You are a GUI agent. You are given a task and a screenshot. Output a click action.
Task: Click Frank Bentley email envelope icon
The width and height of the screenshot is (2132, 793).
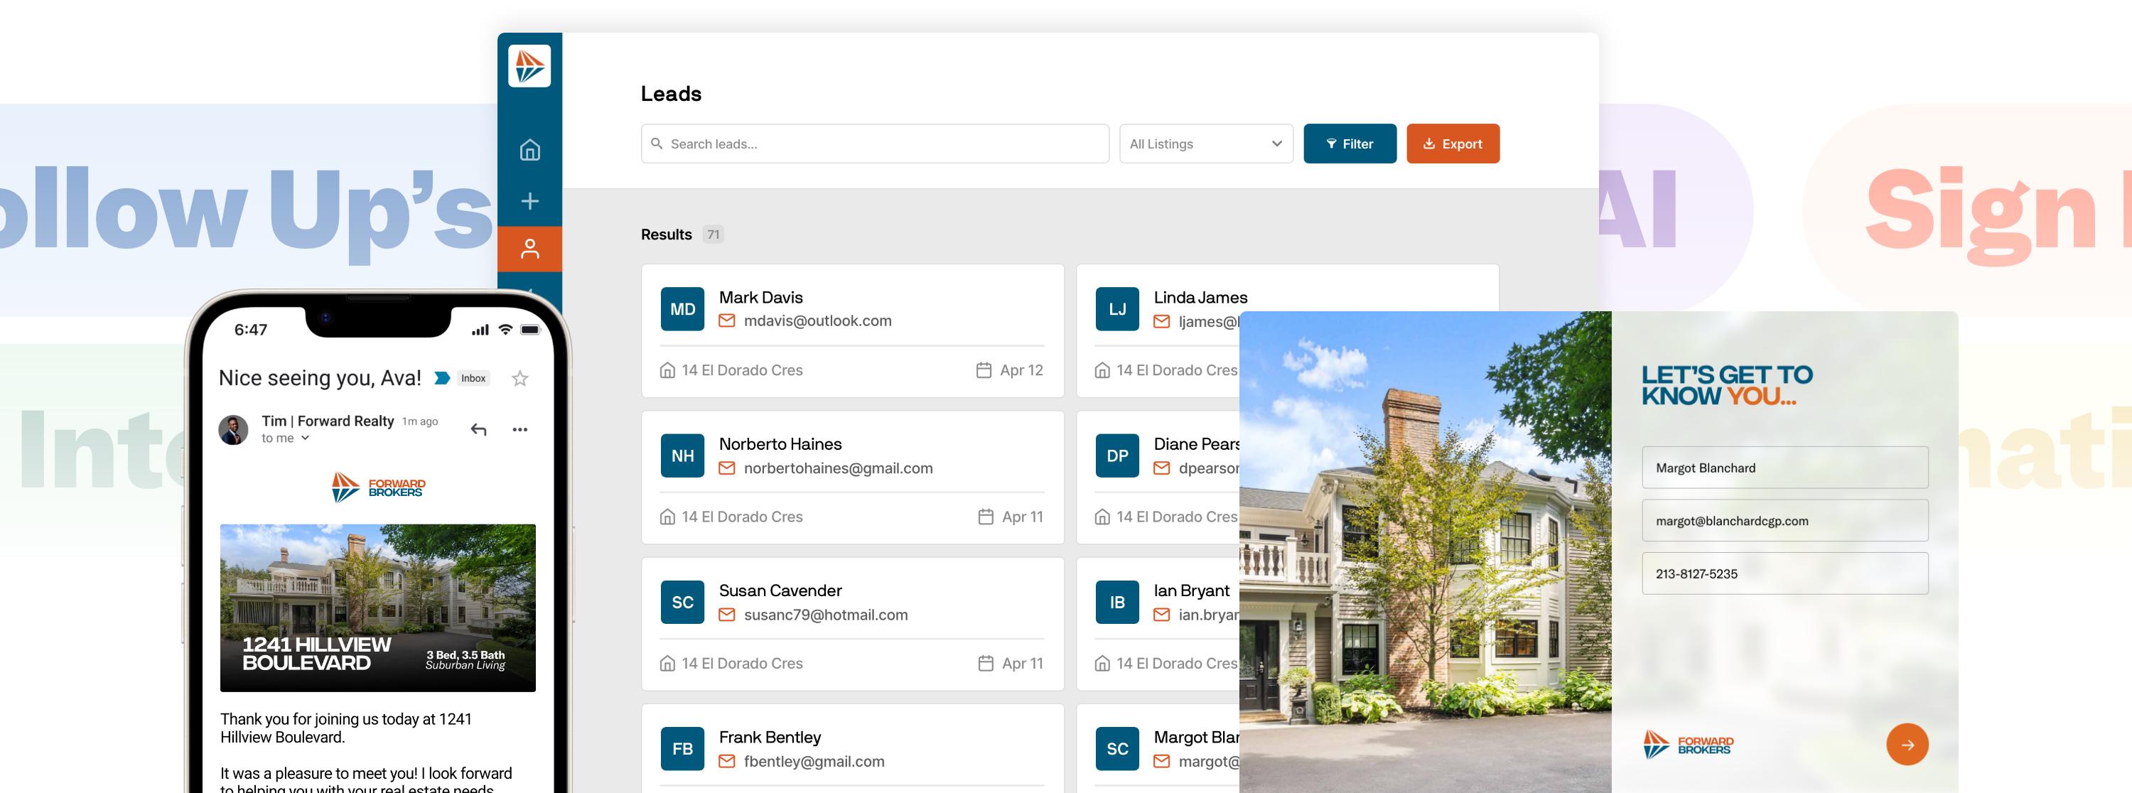pyautogui.click(x=727, y=761)
